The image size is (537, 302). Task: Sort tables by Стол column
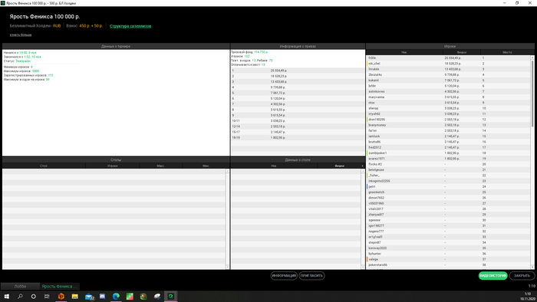(44, 166)
